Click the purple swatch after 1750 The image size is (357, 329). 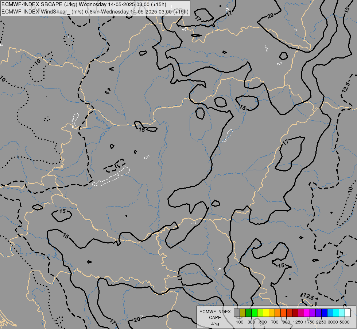[313, 313]
